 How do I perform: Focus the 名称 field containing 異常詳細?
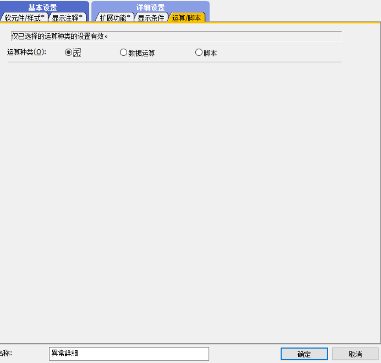tap(128, 353)
